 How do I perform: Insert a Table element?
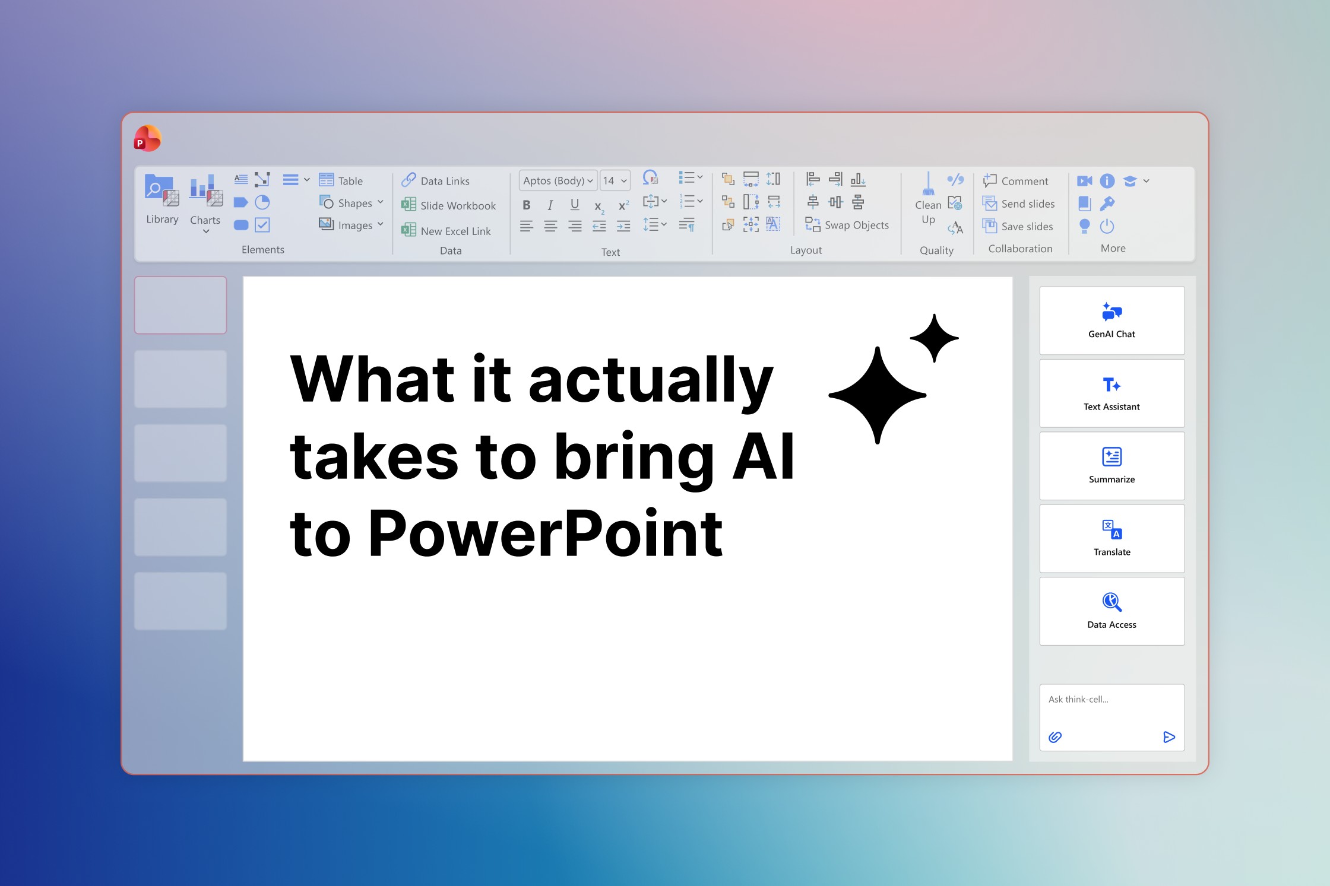point(341,180)
